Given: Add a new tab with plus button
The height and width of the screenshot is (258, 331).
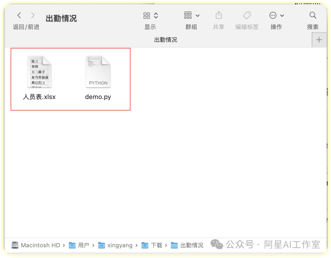Looking at the screenshot, I should (x=319, y=40).
